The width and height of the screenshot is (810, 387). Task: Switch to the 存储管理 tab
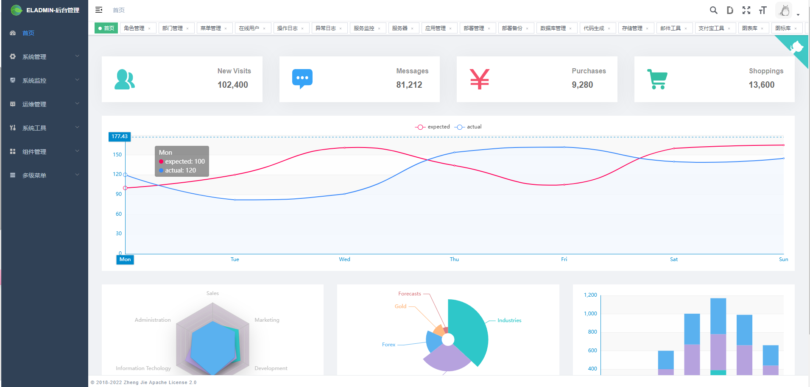click(x=636, y=28)
